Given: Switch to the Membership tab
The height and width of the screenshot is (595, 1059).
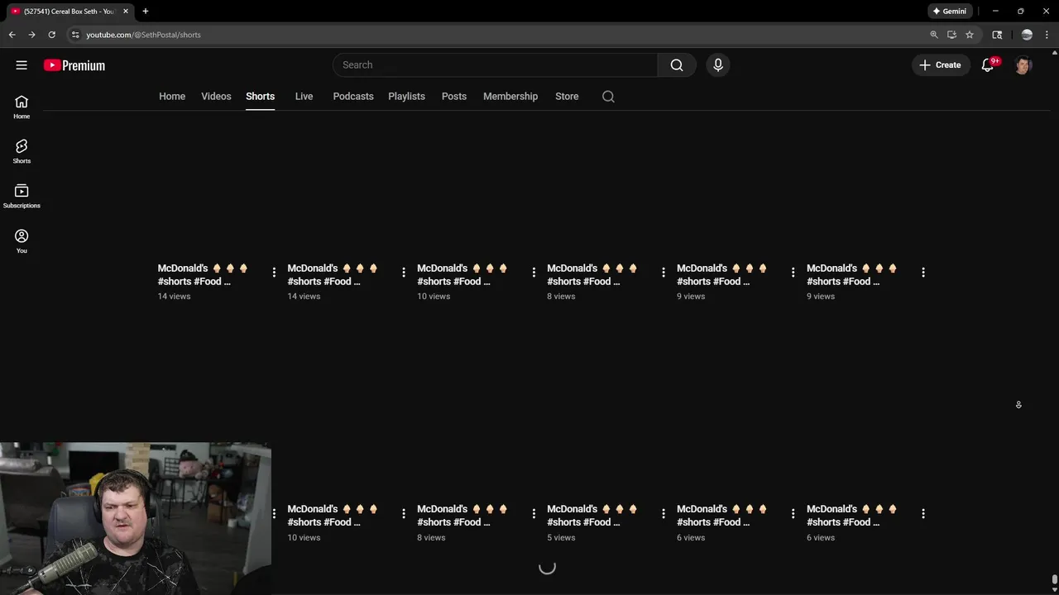Looking at the screenshot, I should pyautogui.click(x=510, y=97).
